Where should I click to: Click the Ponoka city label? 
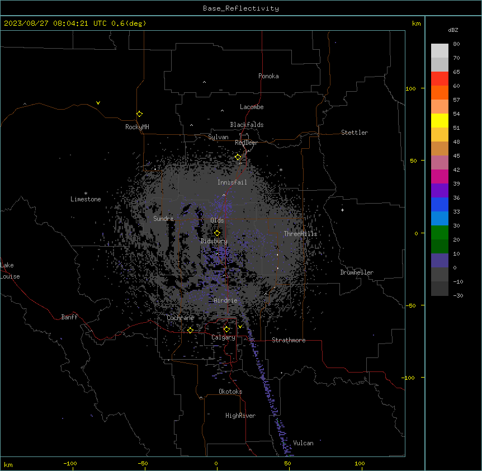click(x=268, y=76)
